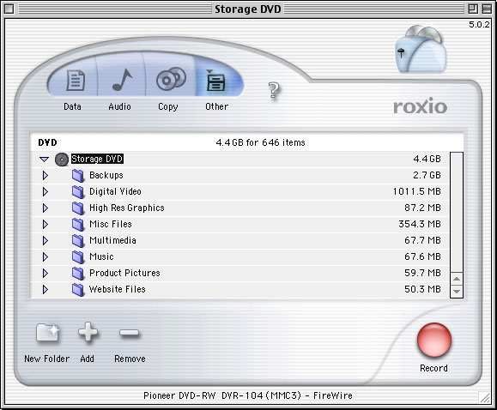Expand the Website Files folder
This screenshot has width=497, height=410.
[x=45, y=289]
